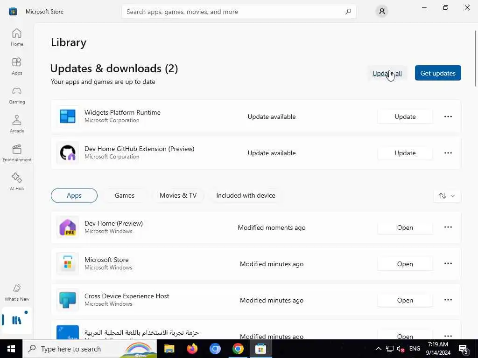Update Widgets Platform Runtime

[405, 117]
